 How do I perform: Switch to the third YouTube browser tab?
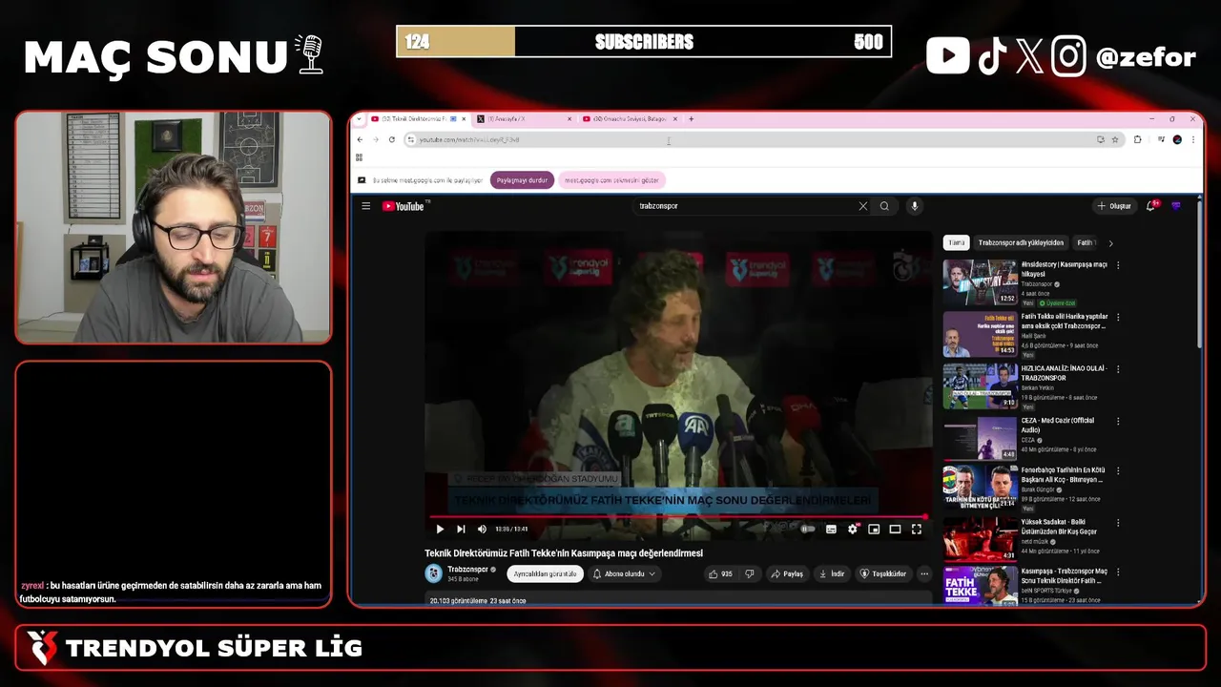pyautogui.click(x=630, y=119)
